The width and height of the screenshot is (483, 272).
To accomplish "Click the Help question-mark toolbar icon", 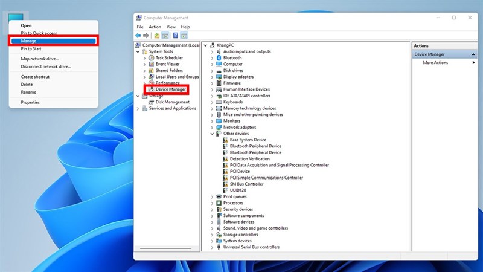I will click(175, 36).
